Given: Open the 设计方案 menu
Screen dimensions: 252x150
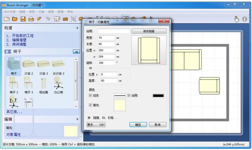Looking at the screenshot, I should pos(10,12).
